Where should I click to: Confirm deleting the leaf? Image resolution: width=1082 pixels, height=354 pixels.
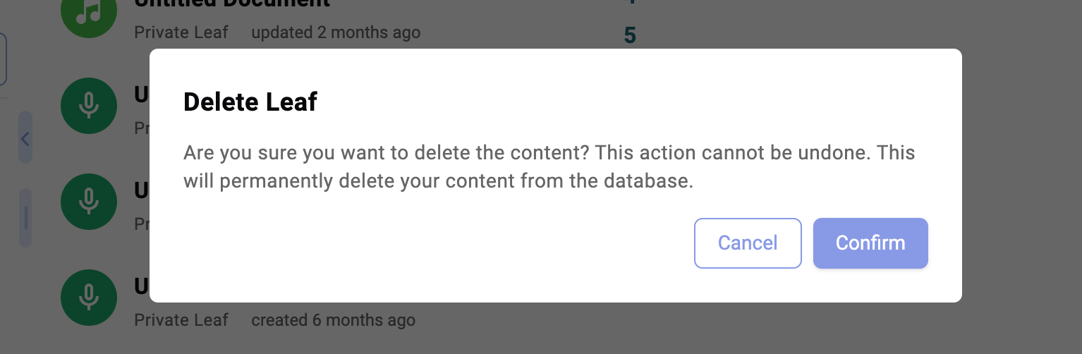coord(870,243)
